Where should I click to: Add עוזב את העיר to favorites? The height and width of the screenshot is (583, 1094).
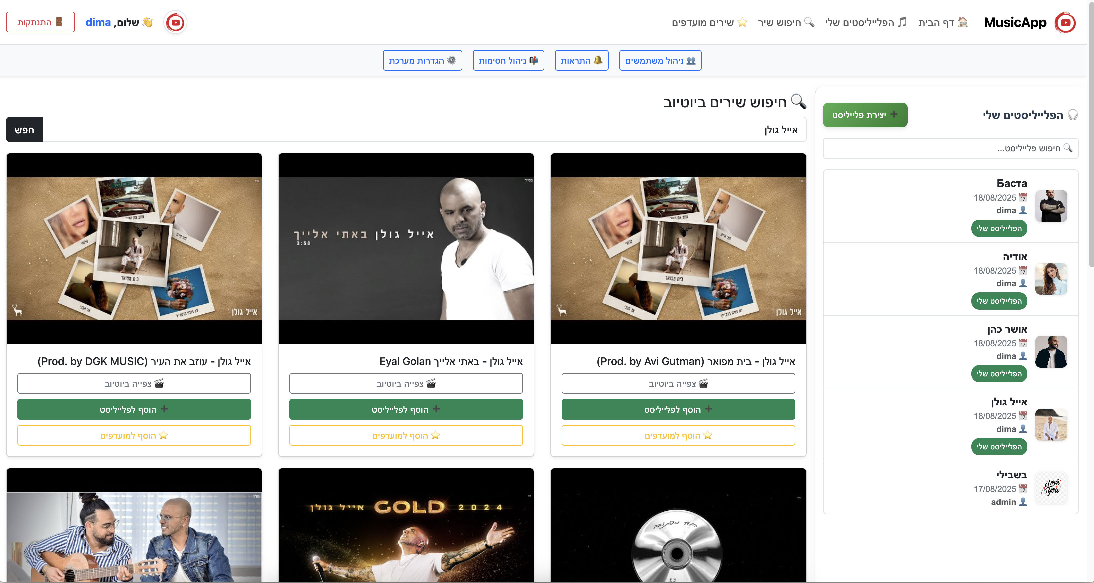(134, 435)
